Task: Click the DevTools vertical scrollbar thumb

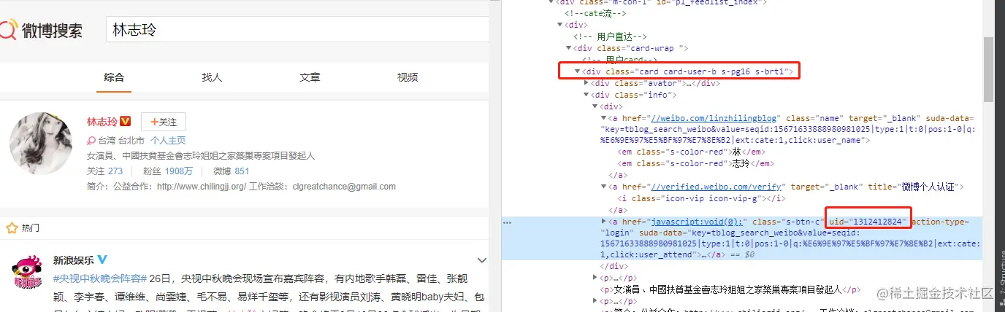Action: pos(989,69)
